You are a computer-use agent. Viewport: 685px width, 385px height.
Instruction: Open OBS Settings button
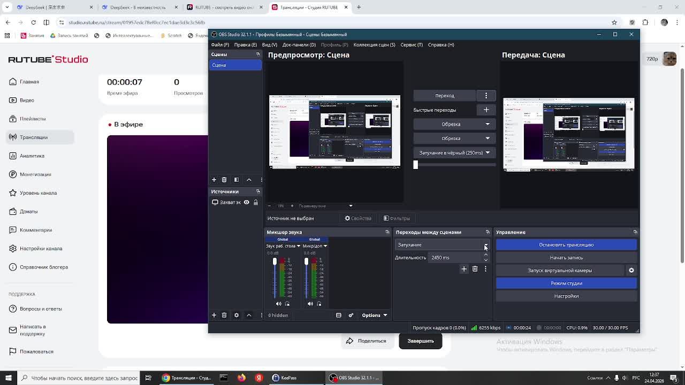click(x=566, y=296)
